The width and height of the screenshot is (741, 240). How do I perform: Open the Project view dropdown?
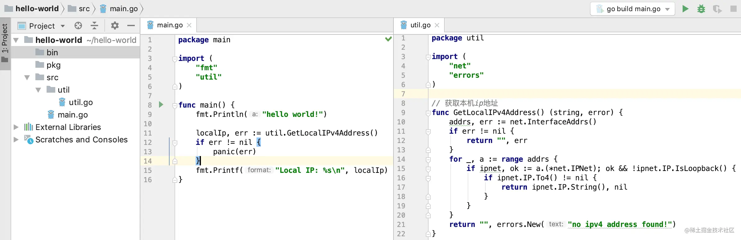pos(63,26)
